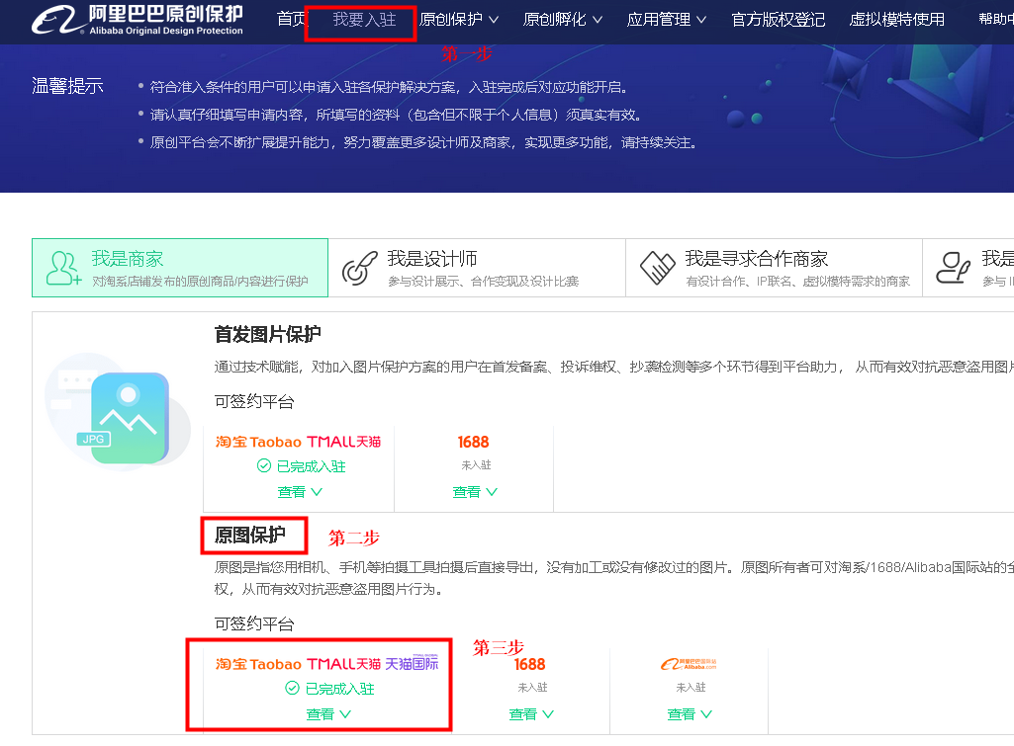The image size is (1014, 746).
Task: Click the JPG image protection illustration
Action: tap(118, 411)
